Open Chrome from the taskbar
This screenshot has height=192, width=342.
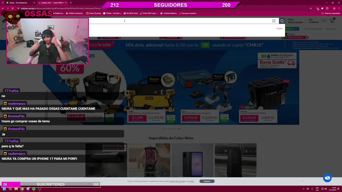(22, 189)
